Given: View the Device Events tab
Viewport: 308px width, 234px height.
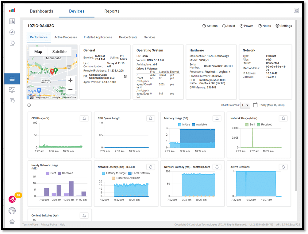Looking at the screenshot, I should 128,37.
